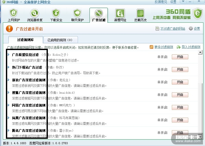Image resolution: width=205 pixels, height=146 pixels.
Task: Click 未开启 status of 网易广告深度过滤规则
Action: (x=162, y=108)
